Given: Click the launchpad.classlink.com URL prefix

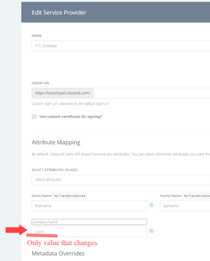Looking at the screenshot, I should click(x=62, y=94).
